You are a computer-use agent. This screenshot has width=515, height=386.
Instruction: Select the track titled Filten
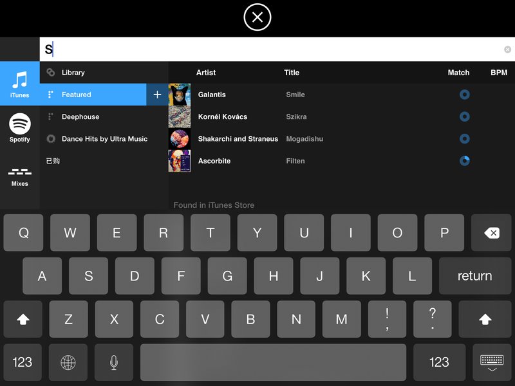(295, 161)
